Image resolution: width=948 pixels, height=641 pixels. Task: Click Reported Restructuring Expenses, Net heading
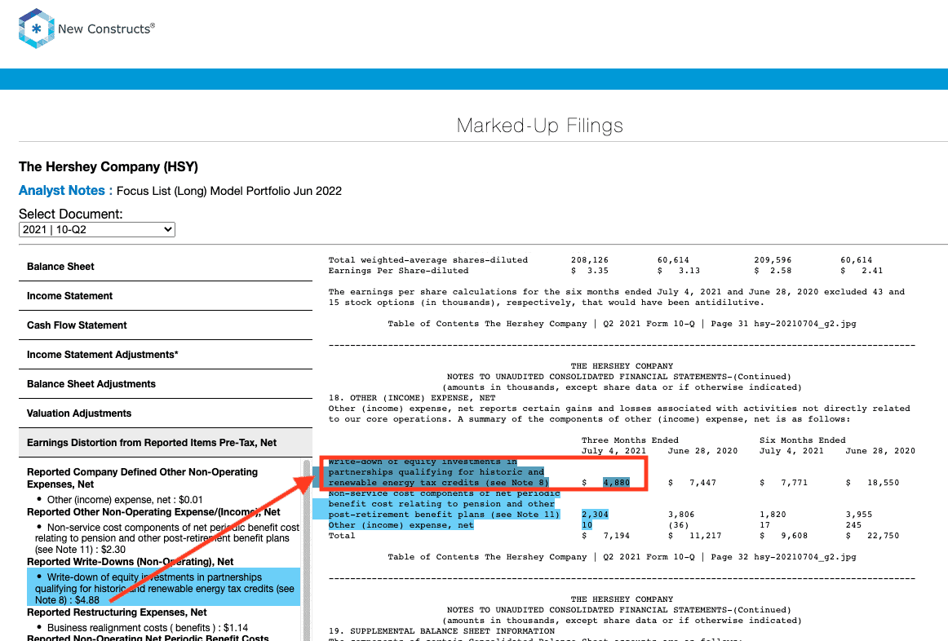coord(117,612)
